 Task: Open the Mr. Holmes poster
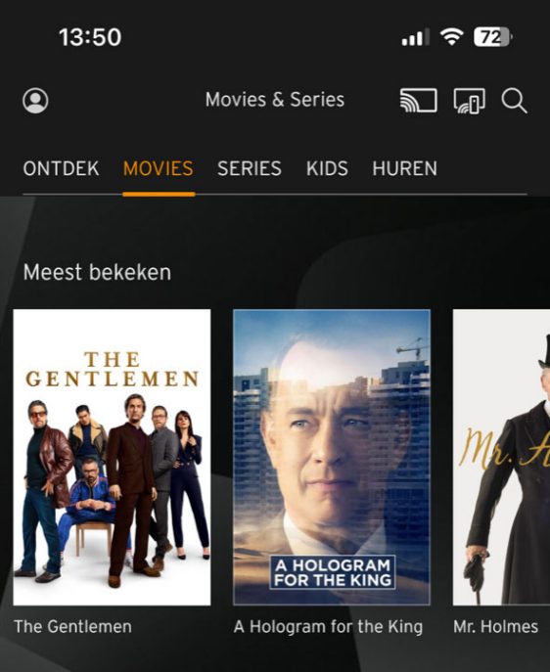click(x=501, y=457)
